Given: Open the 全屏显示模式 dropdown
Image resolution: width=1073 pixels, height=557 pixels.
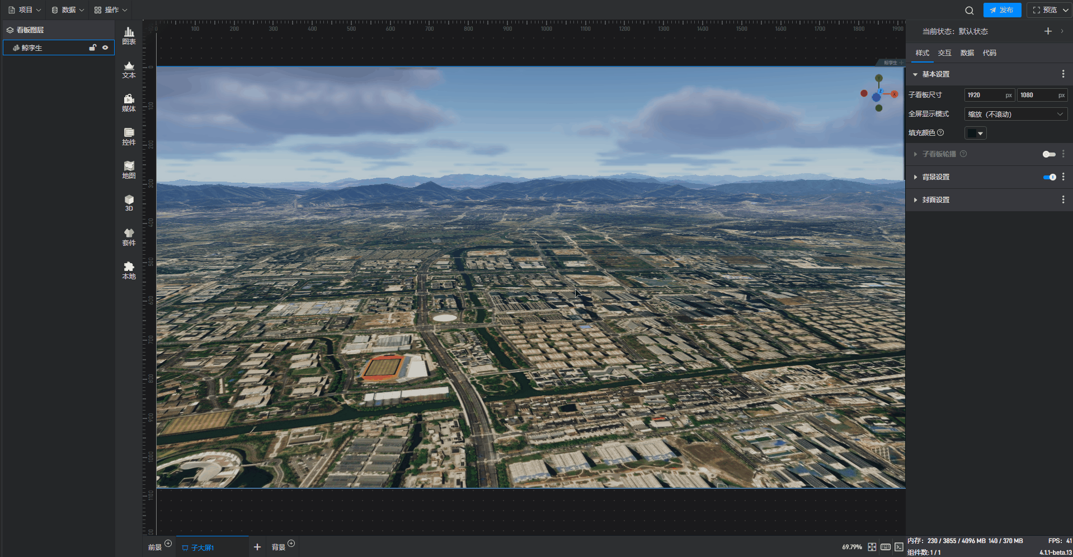Looking at the screenshot, I should pyautogui.click(x=1016, y=114).
